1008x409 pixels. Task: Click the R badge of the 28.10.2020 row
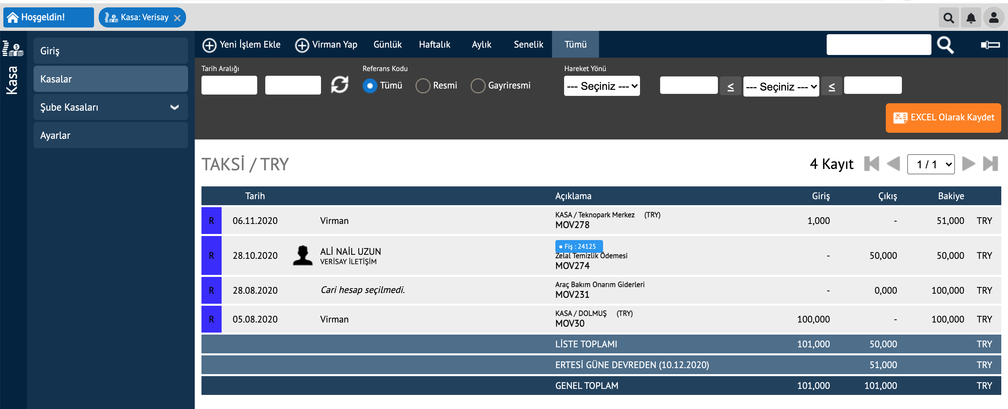coord(211,255)
